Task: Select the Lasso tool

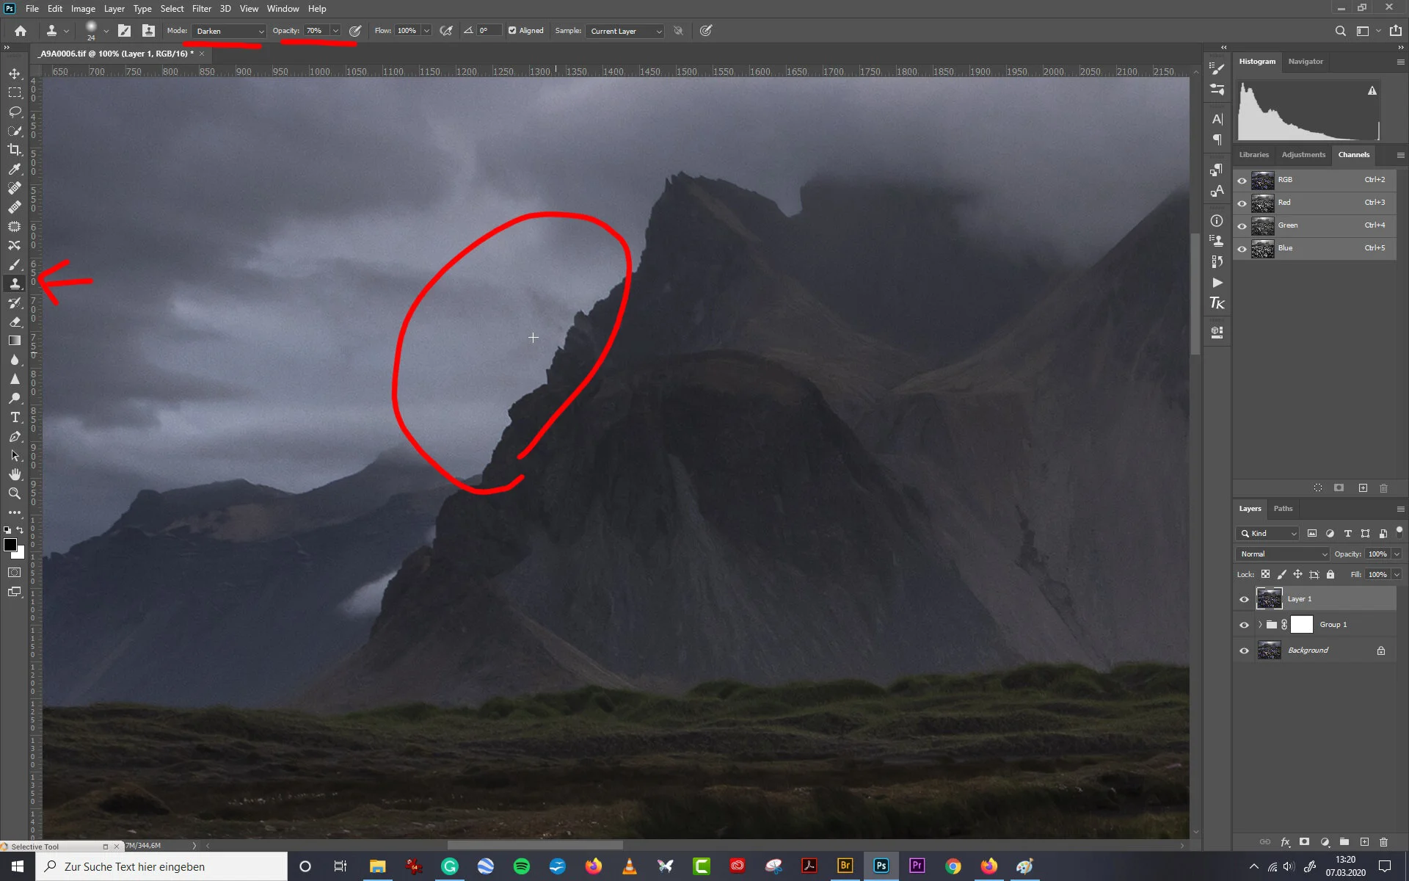Action: pyautogui.click(x=15, y=112)
